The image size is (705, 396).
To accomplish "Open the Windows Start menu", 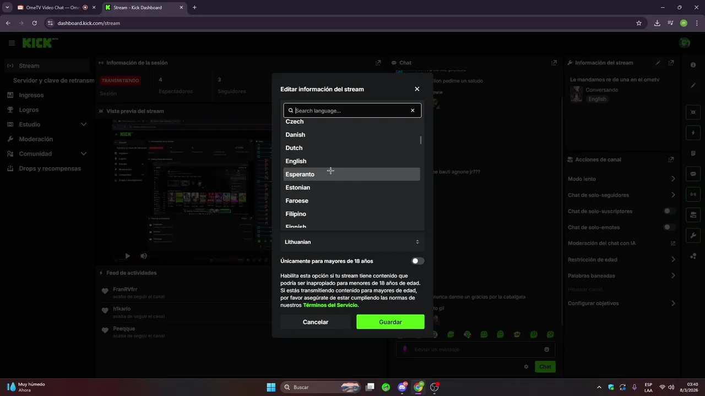I will point(271,387).
